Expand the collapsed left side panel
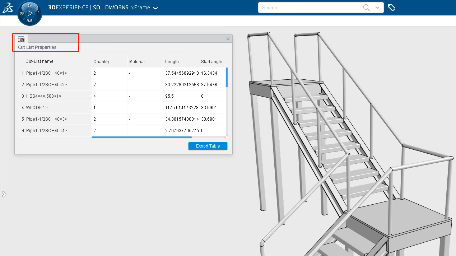The width and height of the screenshot is (456, 256). click(4, 194)
